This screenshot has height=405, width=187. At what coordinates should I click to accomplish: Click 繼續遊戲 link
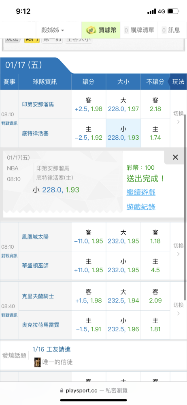[x=141, y=192]
